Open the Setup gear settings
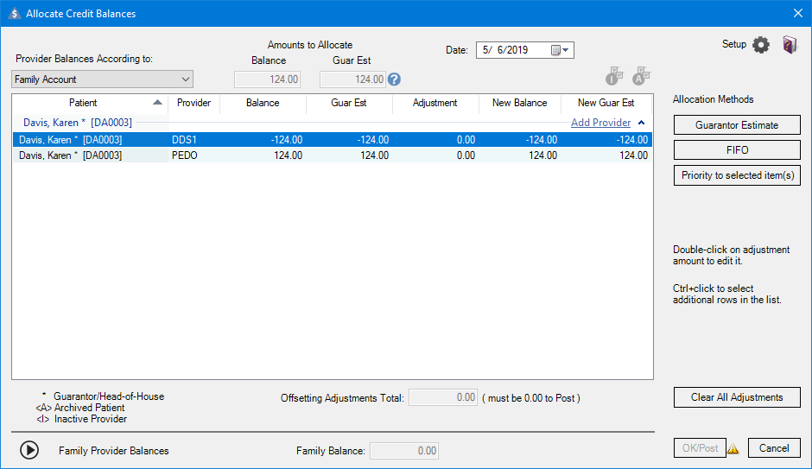This screenshot has width=812, height=469. pos(760,45)
